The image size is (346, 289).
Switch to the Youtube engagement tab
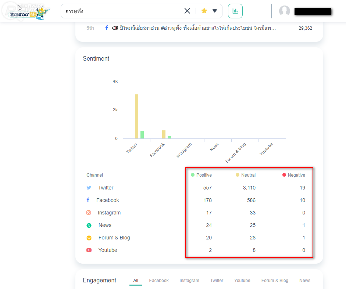pos(242,281)
